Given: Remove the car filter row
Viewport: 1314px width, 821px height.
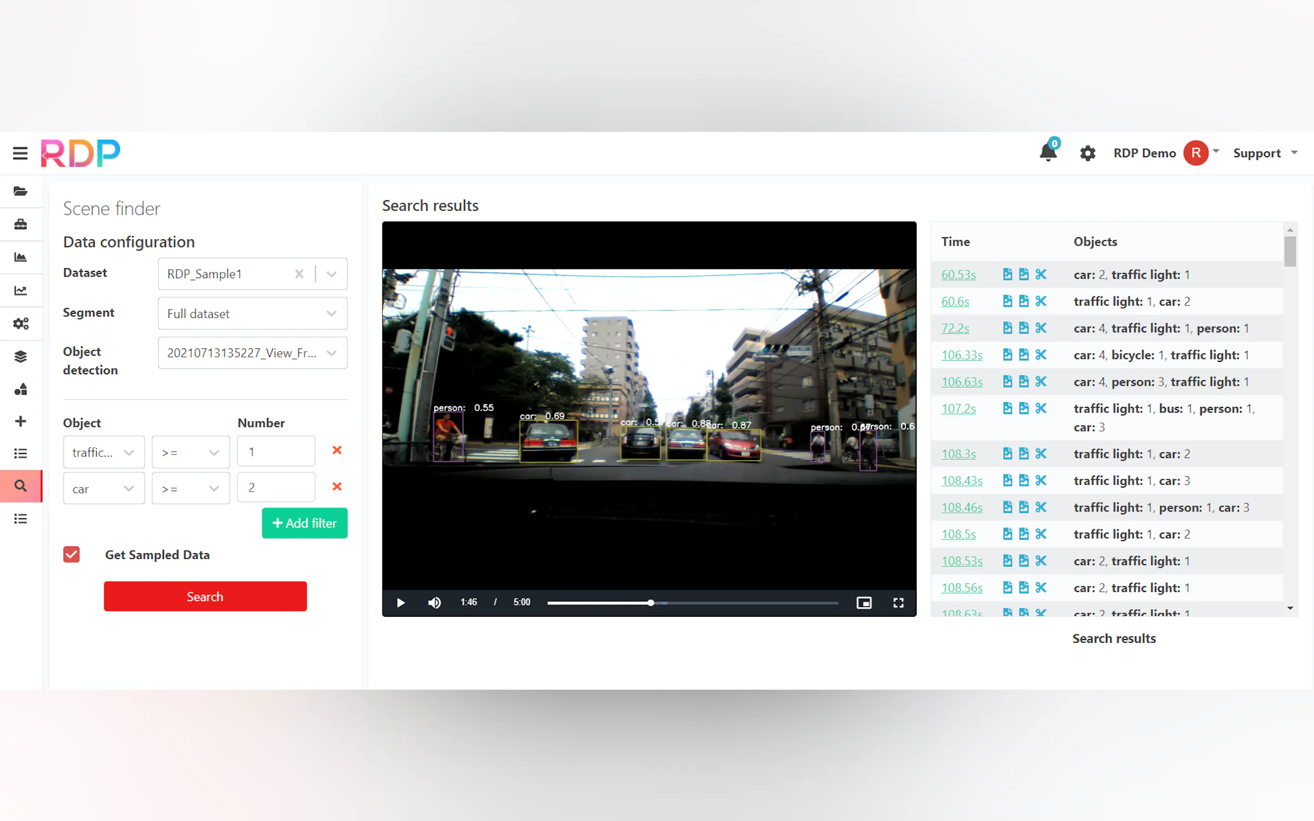Looking at the screenshot, I should (x=337, y=486).
